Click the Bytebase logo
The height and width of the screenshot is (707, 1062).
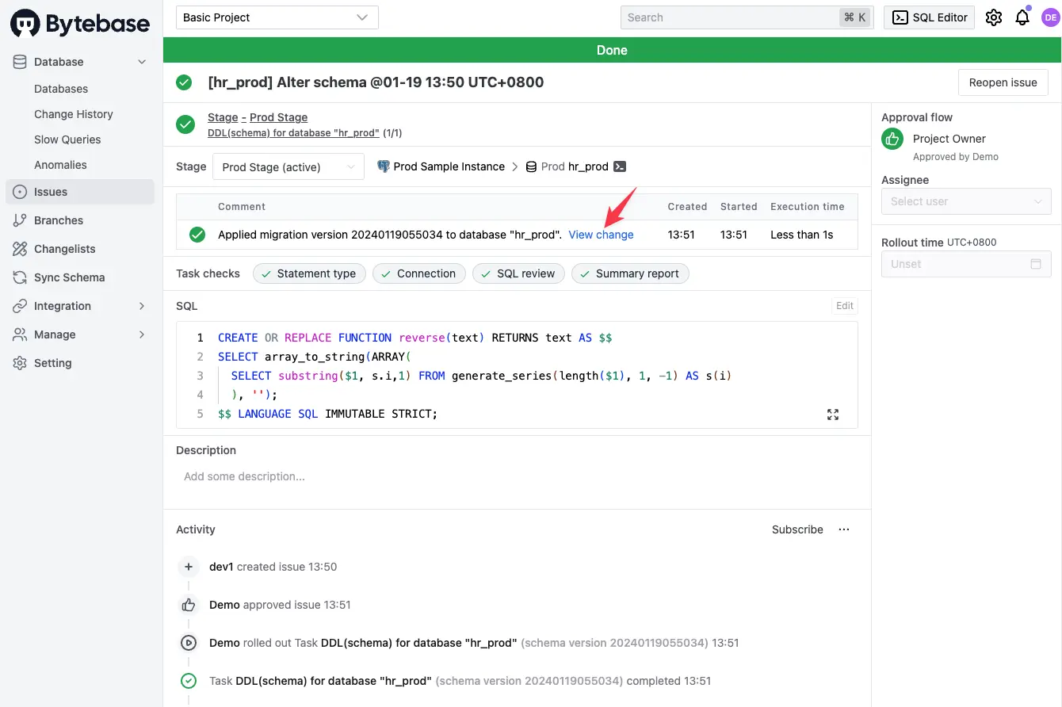(x=80, y=24)
